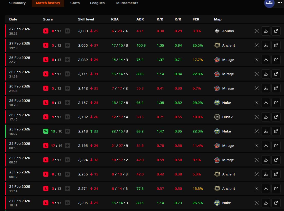Screen dimensions: 284x211
Task: Open Dust 2 match in new window
Action: [276, 117]
